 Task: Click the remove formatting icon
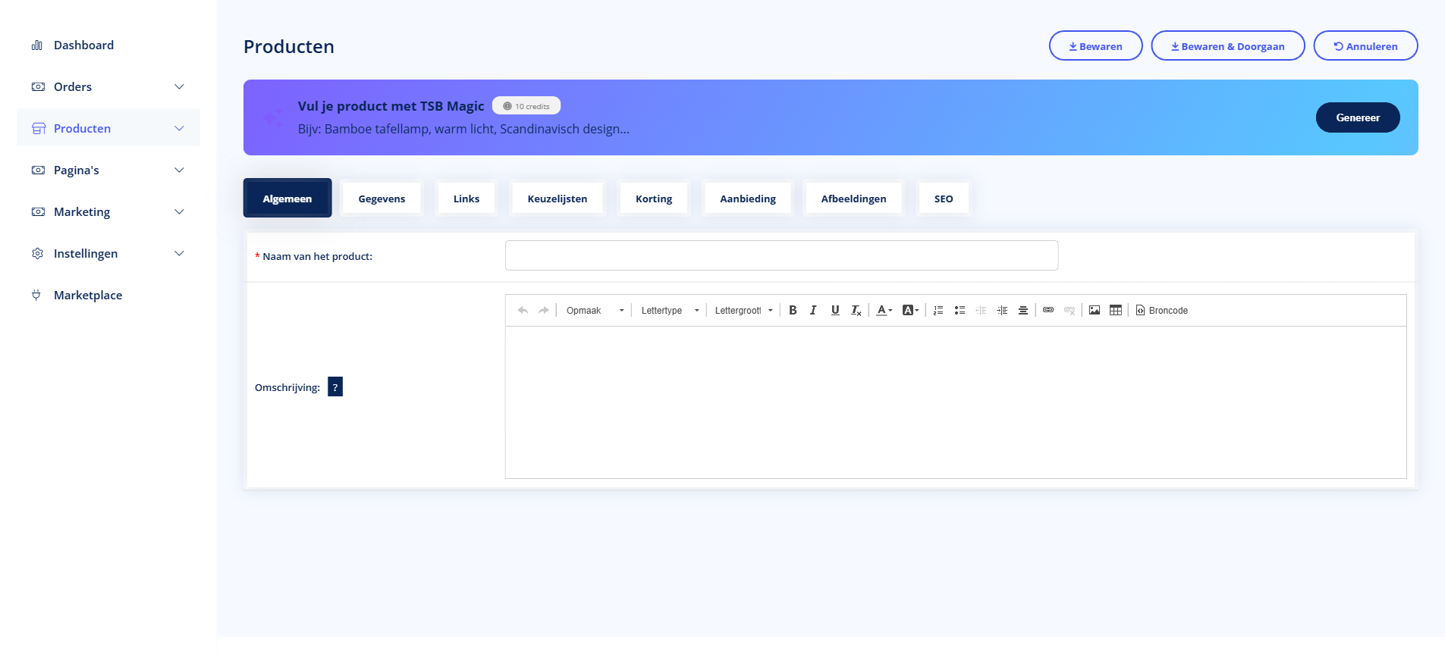(856, 311)
